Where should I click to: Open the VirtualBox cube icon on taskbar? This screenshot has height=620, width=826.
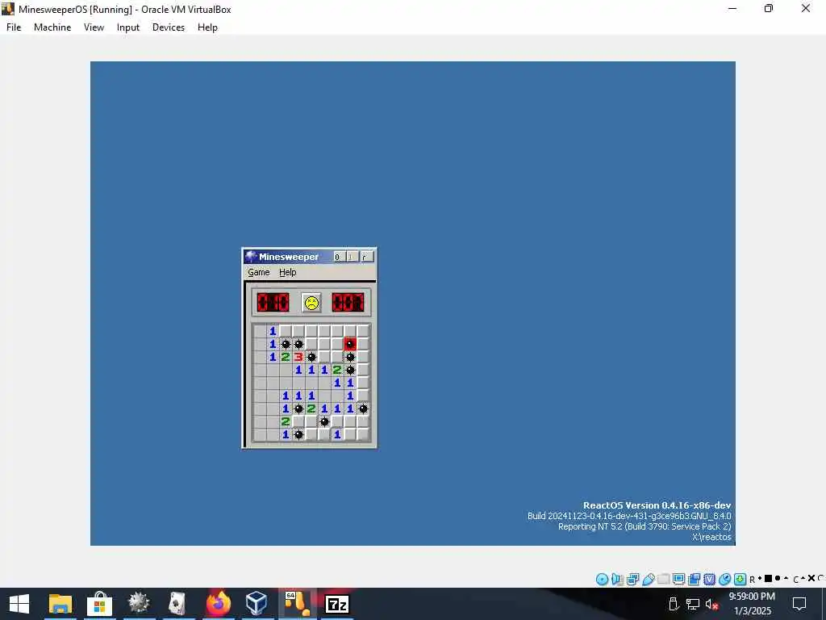point(257,603)
